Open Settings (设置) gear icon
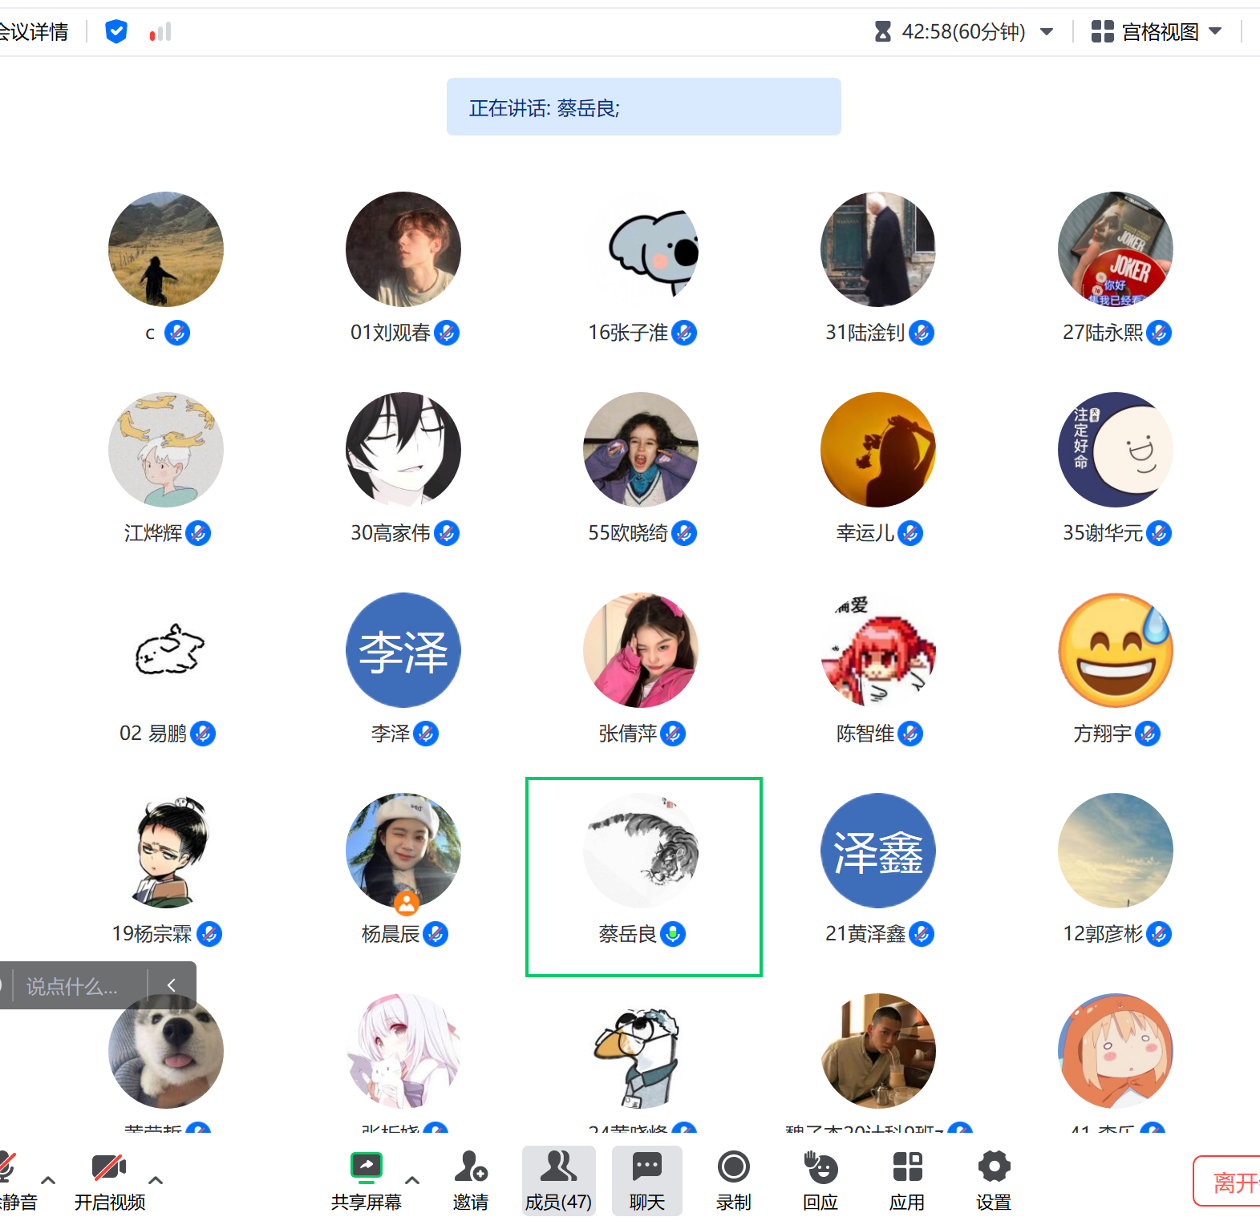 pyautogui.click(x=994, y=1180)
